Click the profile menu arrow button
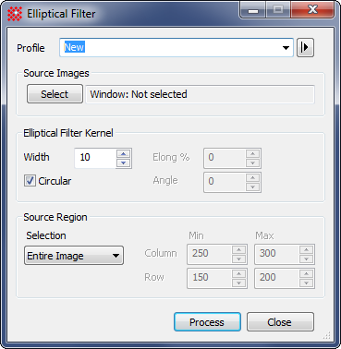Screen dimensions: 341x349 pyautogui.click(x=305, y=48)
